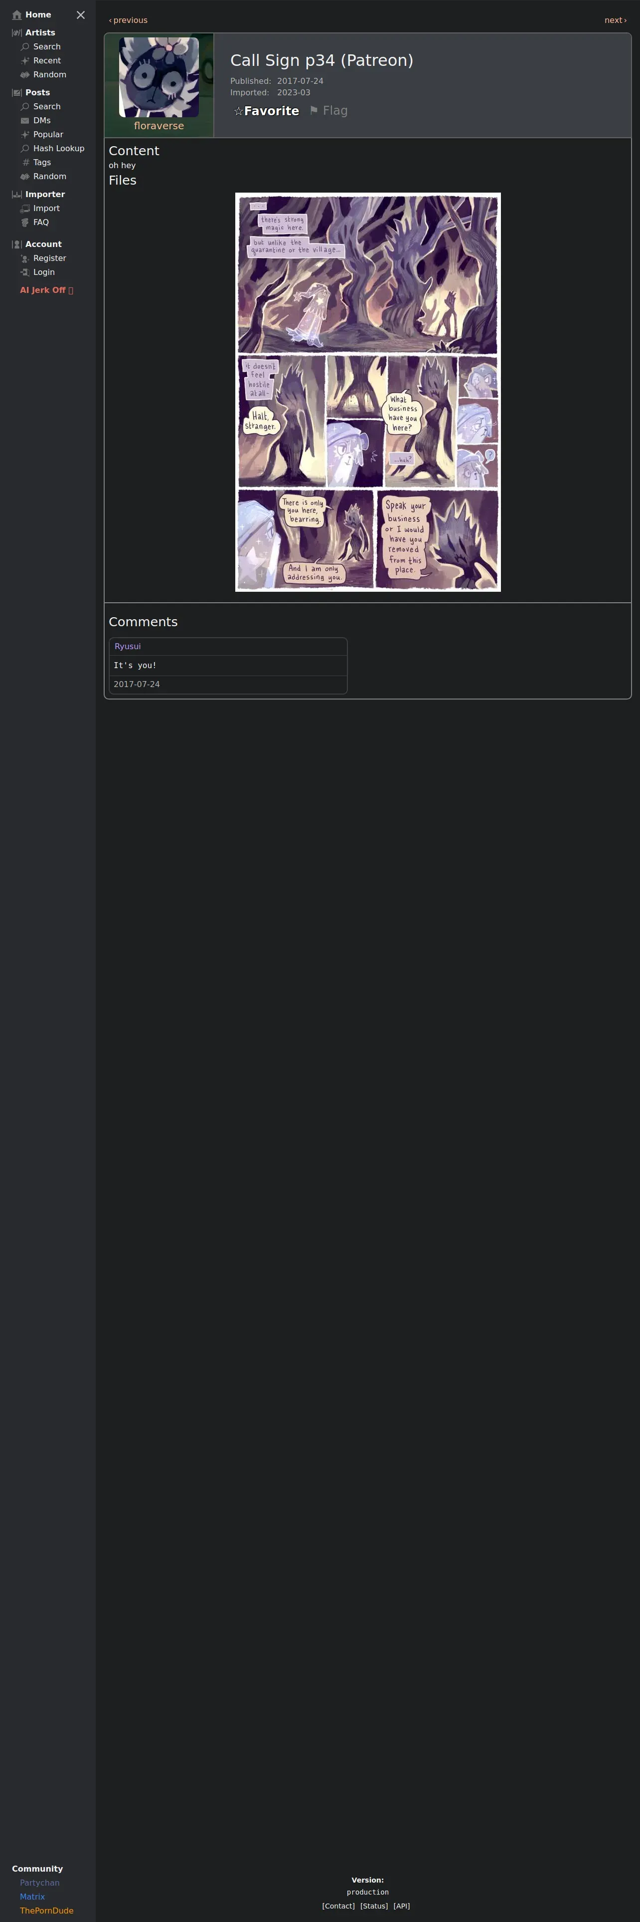
Task: Report the post with the Flag label
Action: tap(335, 110)
